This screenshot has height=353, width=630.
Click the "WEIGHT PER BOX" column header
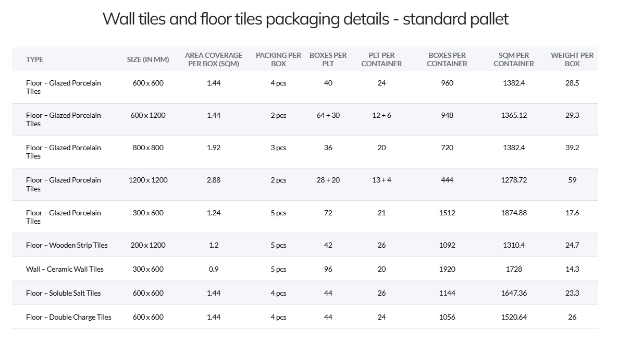[572, 59]
